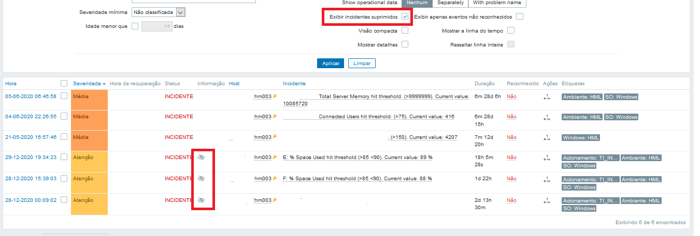Open E: % Space Used incident link

358,158
